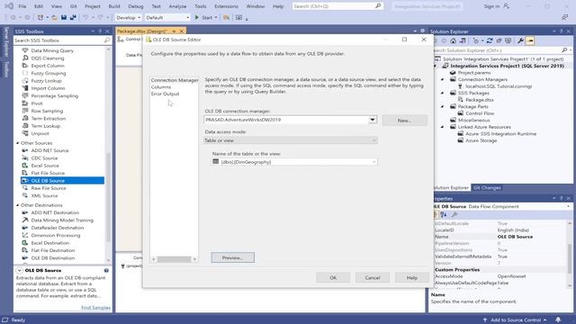Viewport: 576px width, 324px height.
Task: Open the File menu
Action: (22, 6)
